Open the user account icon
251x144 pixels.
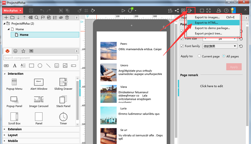tap(218, 11)
